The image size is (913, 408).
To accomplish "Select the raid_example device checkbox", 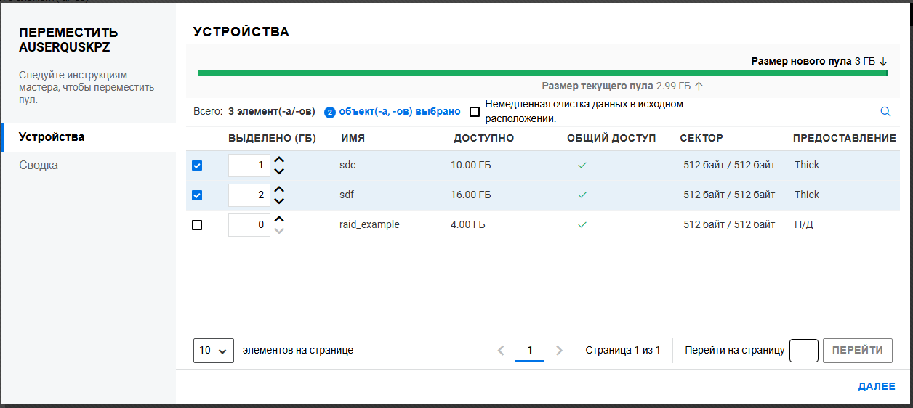I will coord(197,225).
